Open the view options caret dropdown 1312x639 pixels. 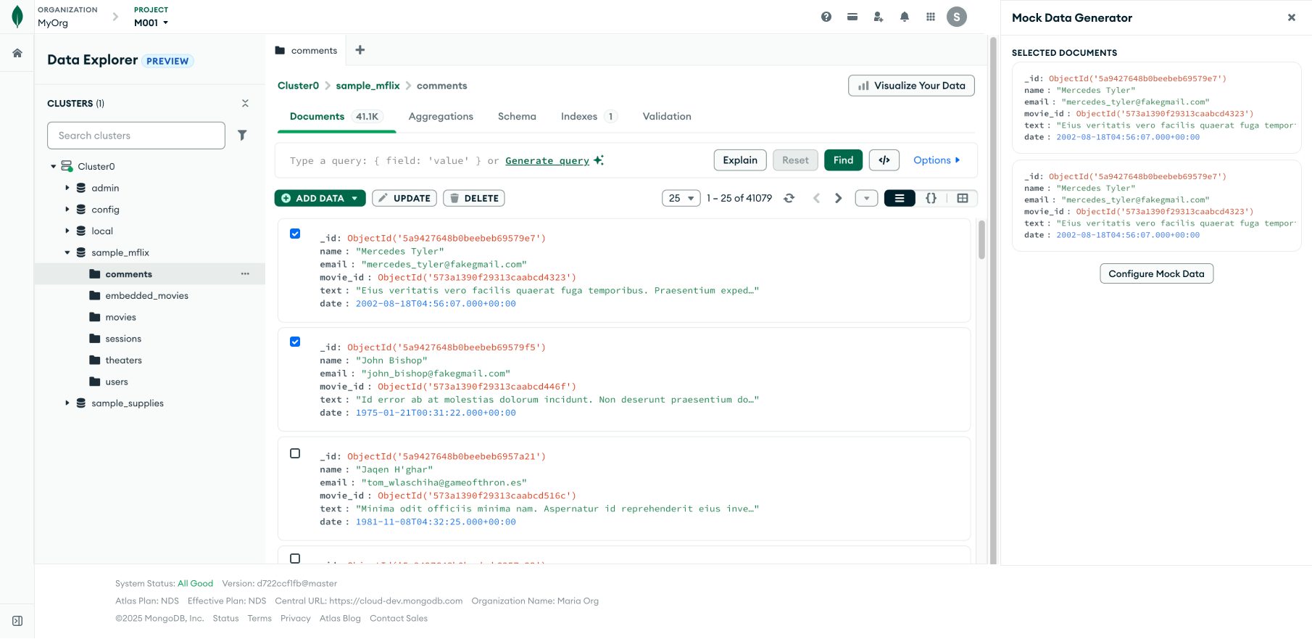866,198
